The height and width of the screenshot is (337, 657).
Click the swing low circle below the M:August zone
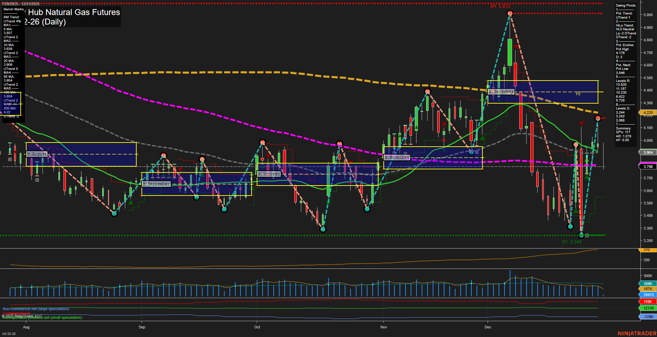pos(114,213)
